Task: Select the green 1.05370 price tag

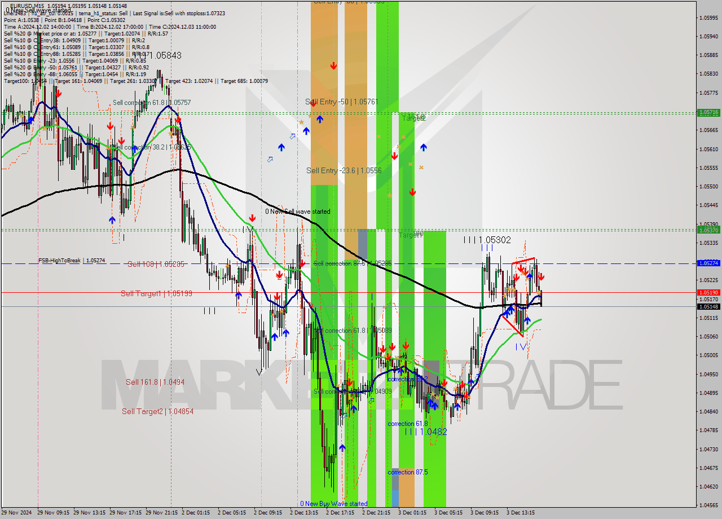Action: 708,230
